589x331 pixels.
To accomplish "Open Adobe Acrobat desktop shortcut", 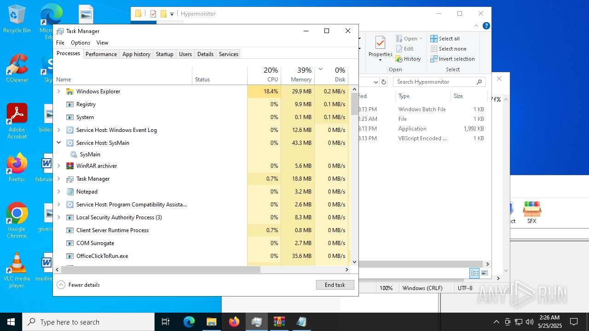I will point(17,121).
